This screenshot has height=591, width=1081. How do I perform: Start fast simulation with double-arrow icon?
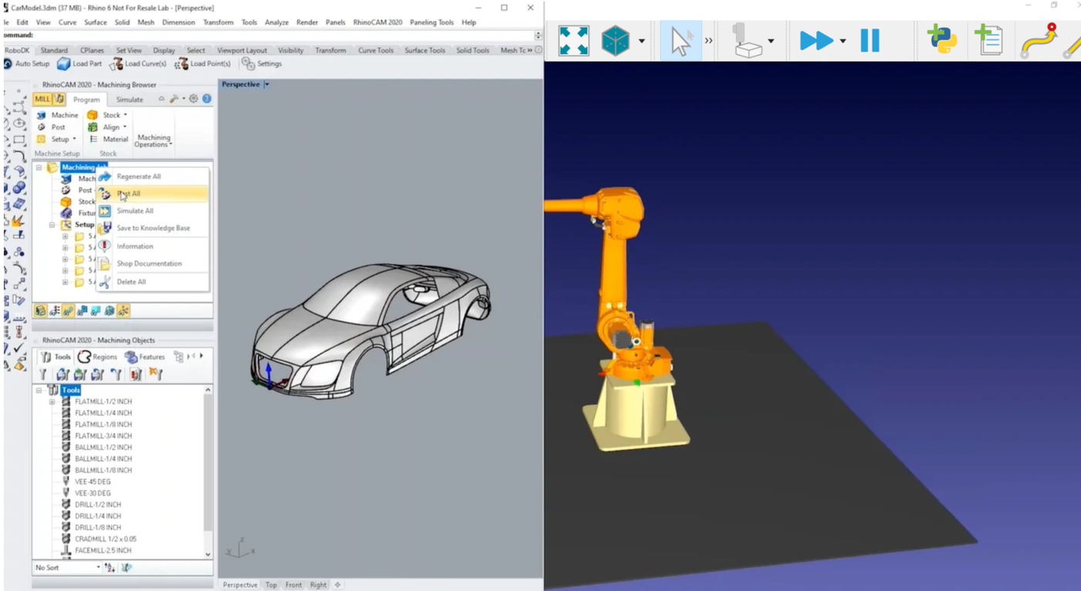coord(816,41)
